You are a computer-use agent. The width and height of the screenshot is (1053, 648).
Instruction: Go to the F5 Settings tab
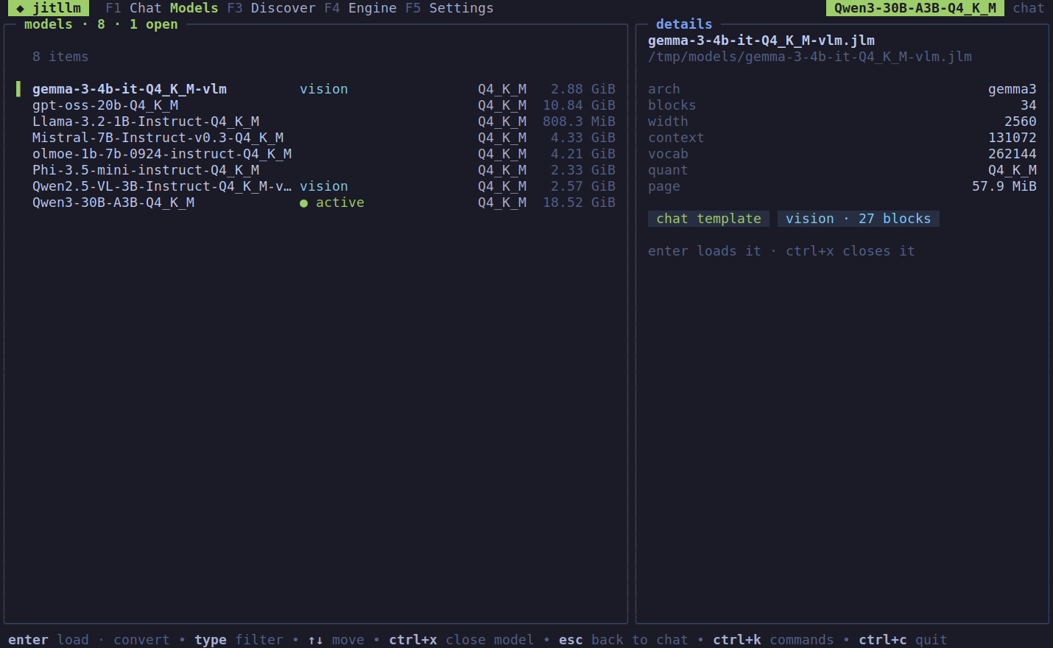[x=449, y=8]
